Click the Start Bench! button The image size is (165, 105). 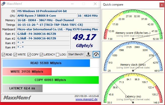click(x=76, y=54)
